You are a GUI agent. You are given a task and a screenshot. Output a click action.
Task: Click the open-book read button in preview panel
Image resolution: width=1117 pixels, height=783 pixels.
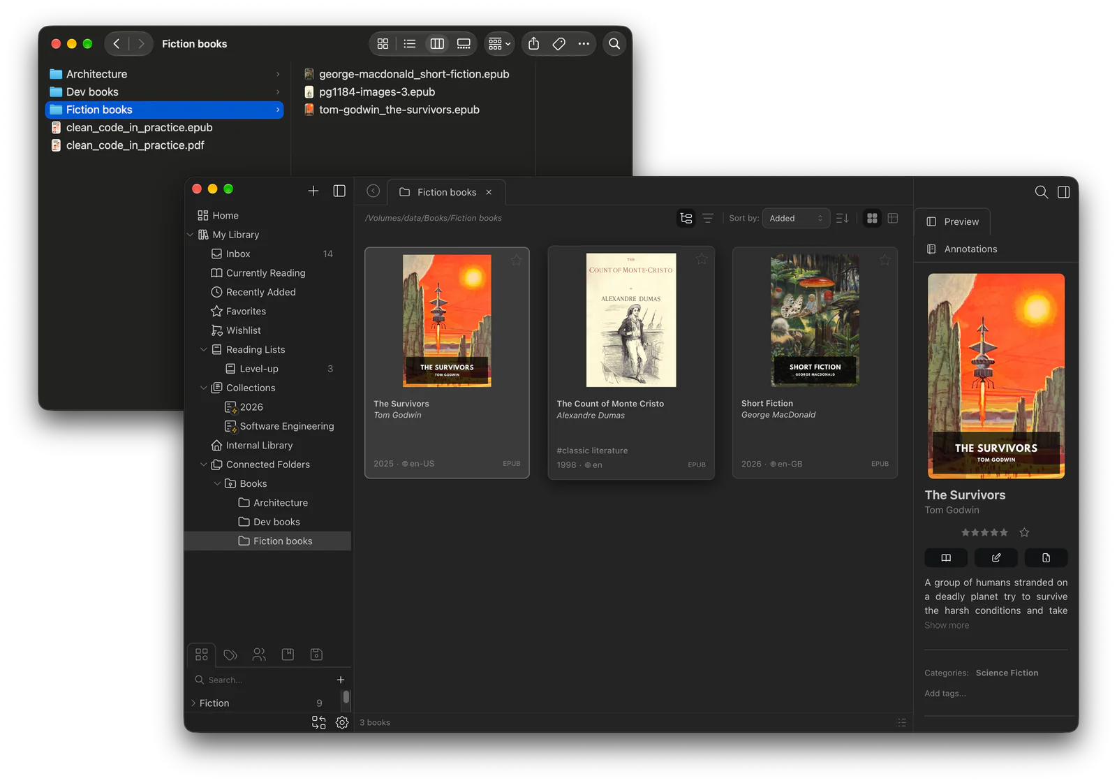point(946,557)
